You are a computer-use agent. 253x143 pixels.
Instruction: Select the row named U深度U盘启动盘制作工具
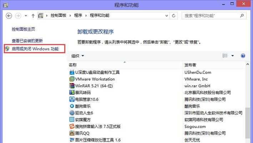pyautogui.click(x=156, y=72)
